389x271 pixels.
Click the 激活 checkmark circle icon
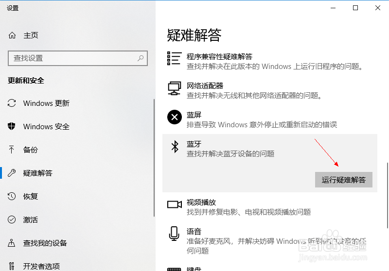point(12,220)
